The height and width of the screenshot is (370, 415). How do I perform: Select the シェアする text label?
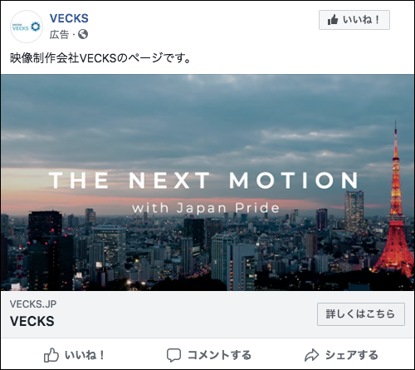[351, 355]
